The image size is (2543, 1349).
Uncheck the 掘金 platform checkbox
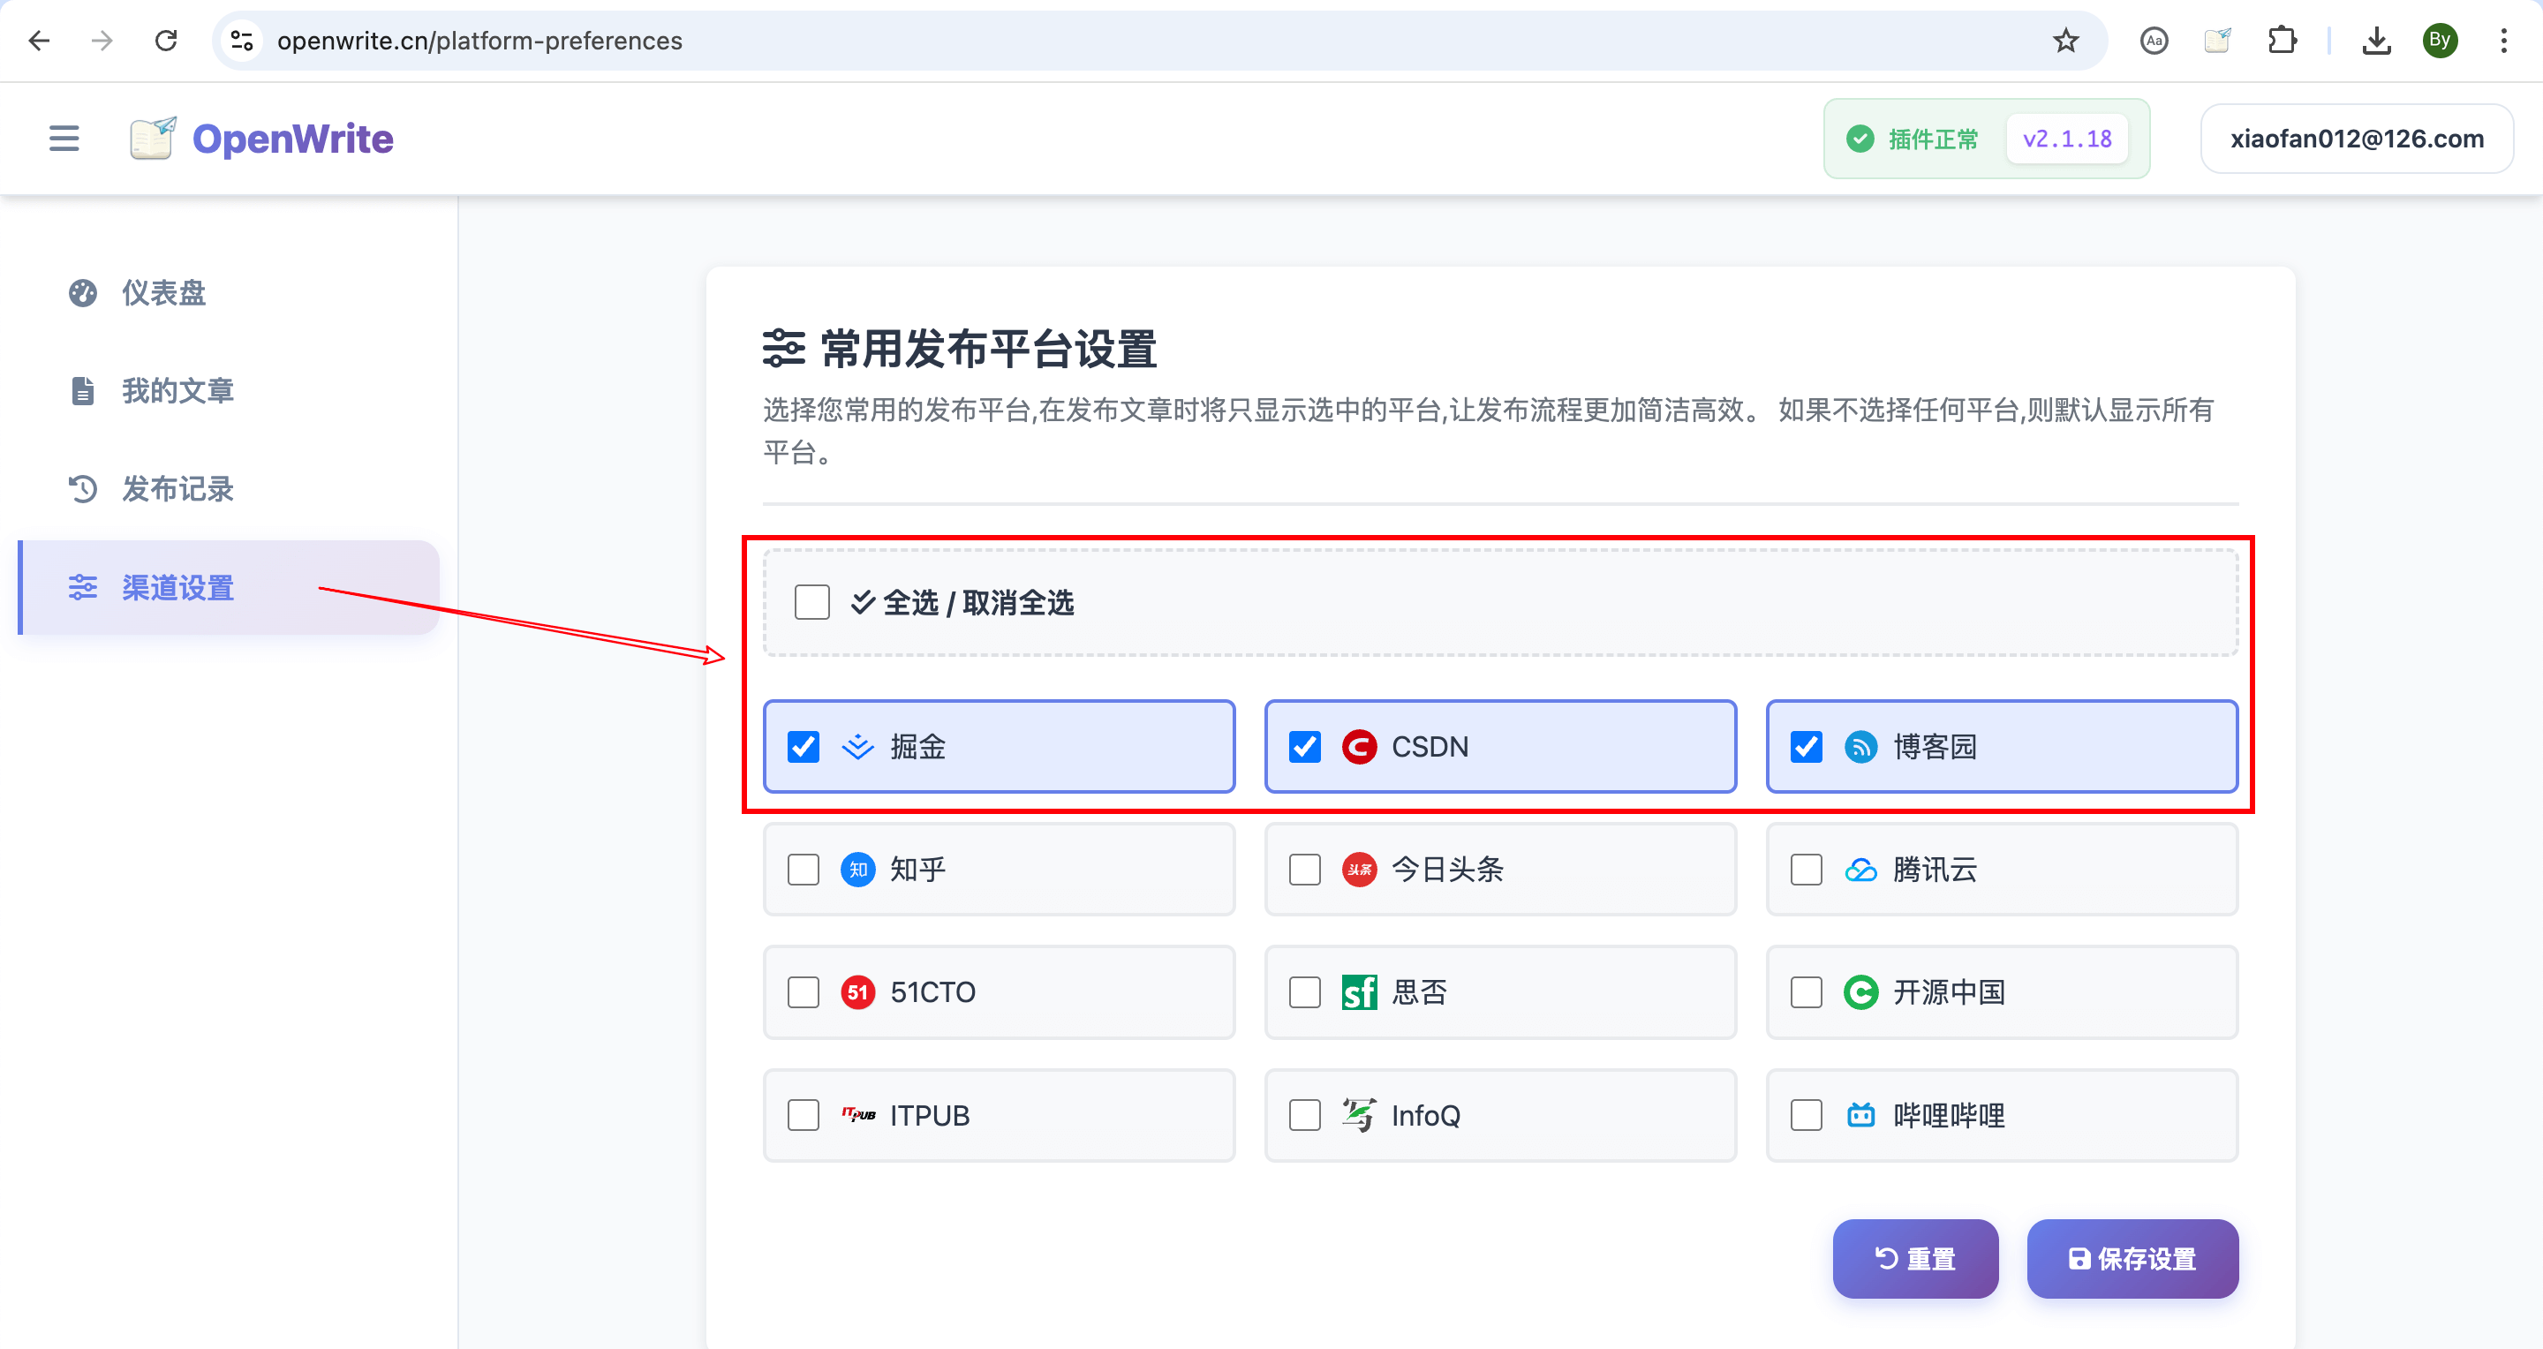pos(804,747)
